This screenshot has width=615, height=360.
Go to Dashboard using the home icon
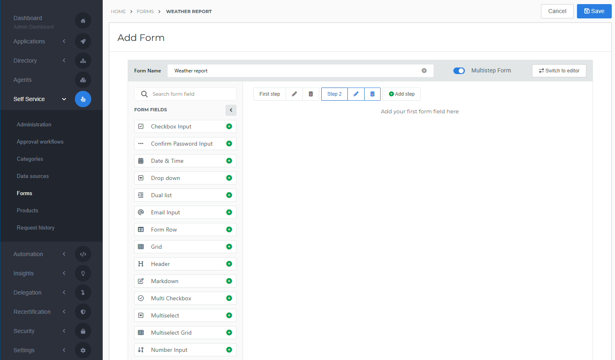[x=83, y=20]
